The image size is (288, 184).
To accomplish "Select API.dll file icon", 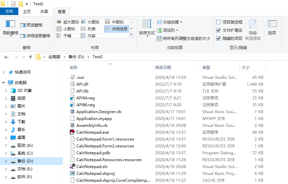I will tap(72, 84).
